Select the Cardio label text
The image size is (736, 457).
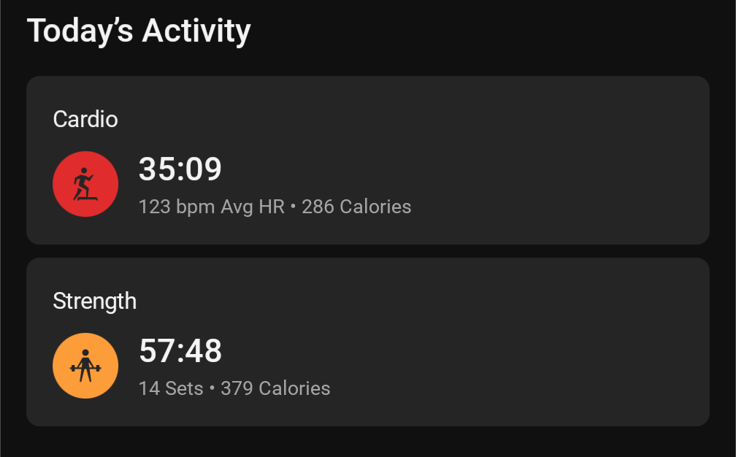(x=85, y=119)
